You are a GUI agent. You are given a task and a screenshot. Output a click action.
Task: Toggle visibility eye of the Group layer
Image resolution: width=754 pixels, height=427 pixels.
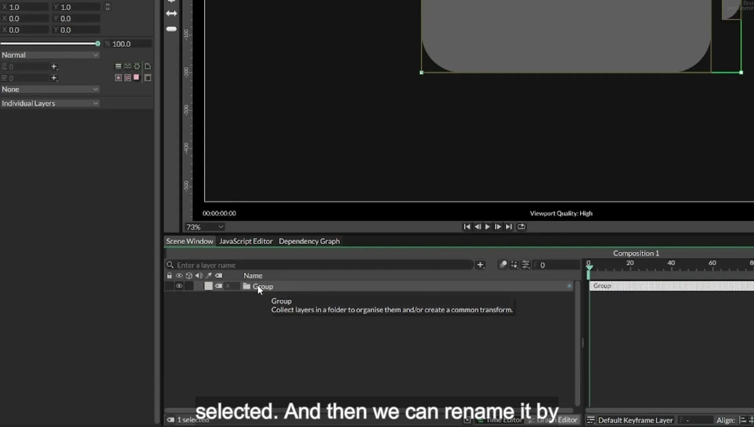click(179, 286)
